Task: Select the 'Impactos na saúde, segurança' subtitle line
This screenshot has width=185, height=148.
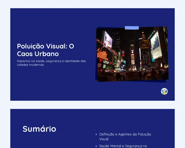Action: (51, 61)
